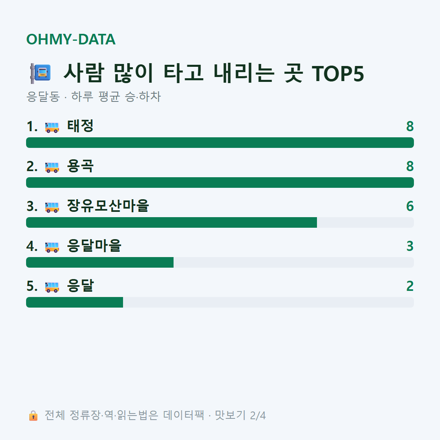Click the bus icon next to 용곡
This screenshot has width=440, height=440.
[52, 167]
